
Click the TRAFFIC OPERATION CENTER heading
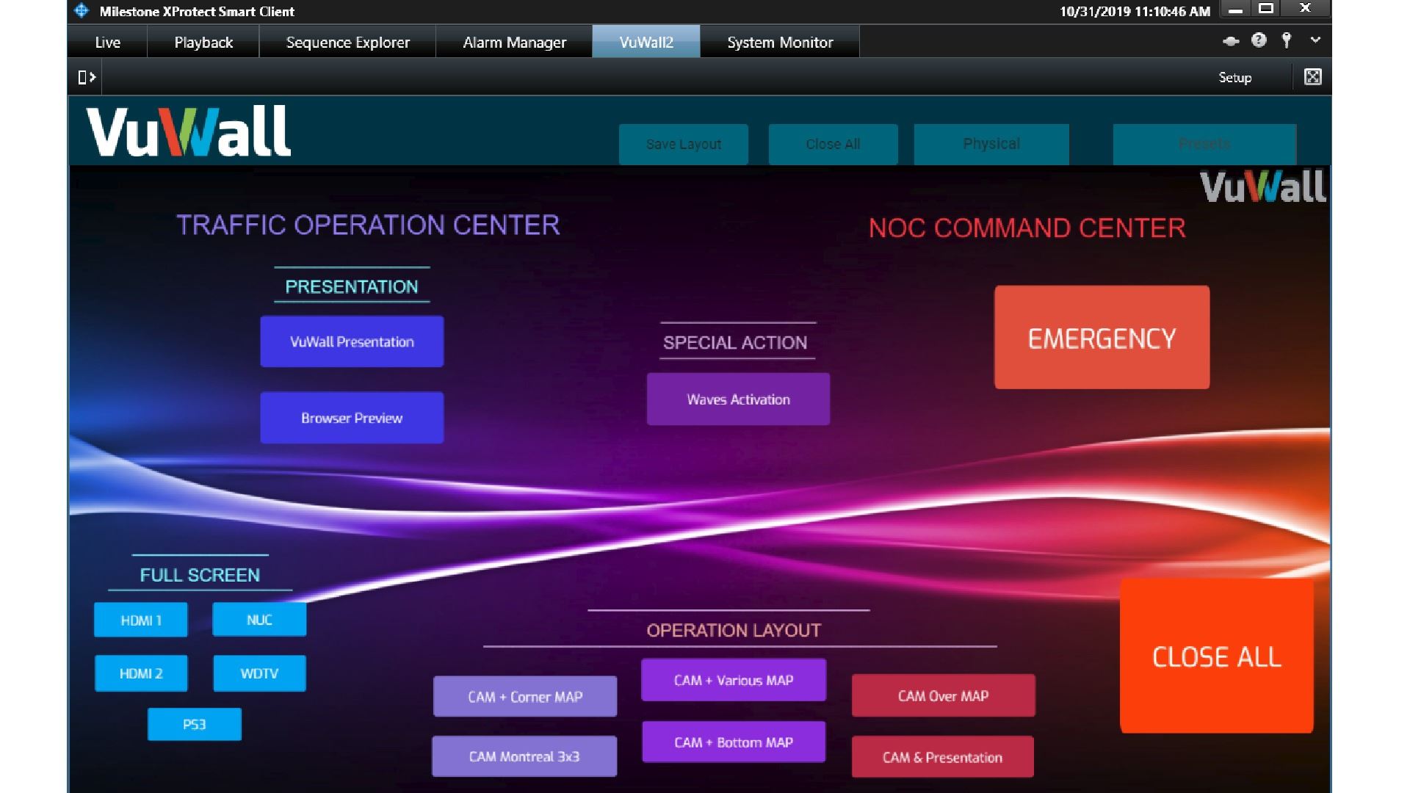[368, 225]
